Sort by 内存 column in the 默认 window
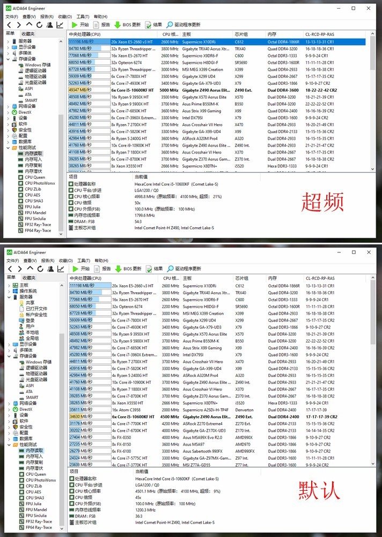The image size is (382, 537). coord(284,278)
